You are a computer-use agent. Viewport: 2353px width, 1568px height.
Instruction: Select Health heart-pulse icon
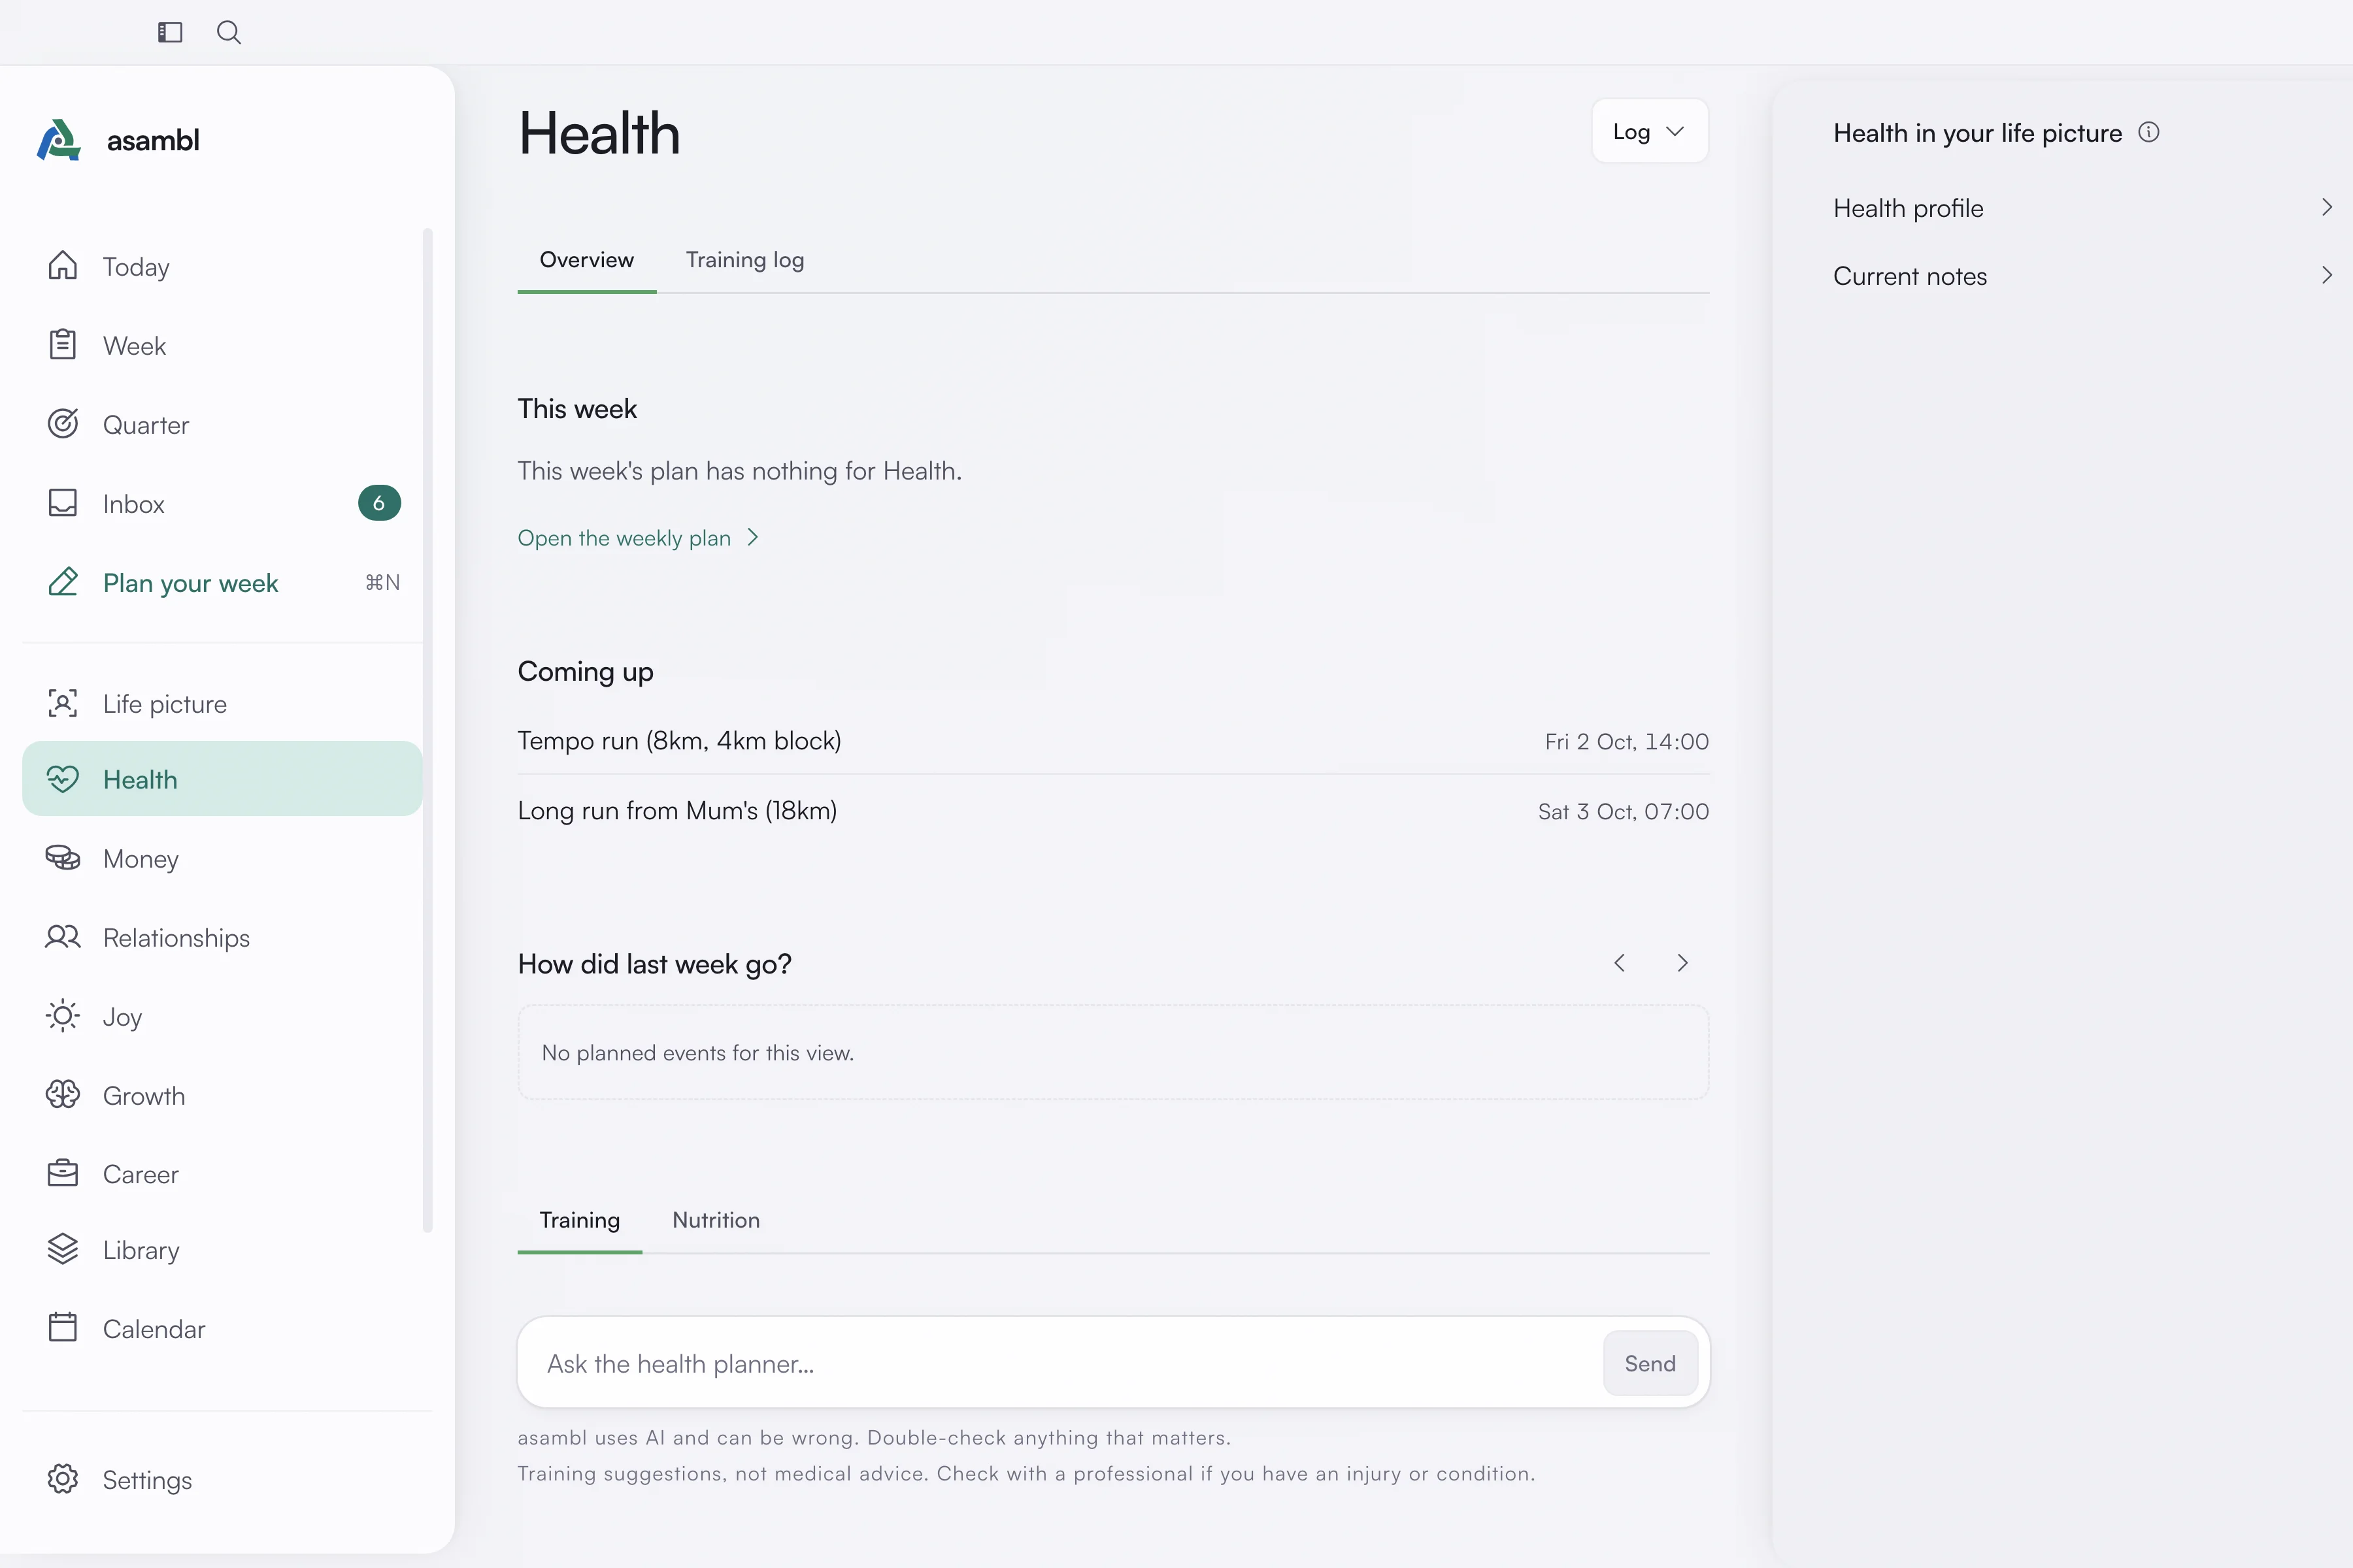click(63, 779)
